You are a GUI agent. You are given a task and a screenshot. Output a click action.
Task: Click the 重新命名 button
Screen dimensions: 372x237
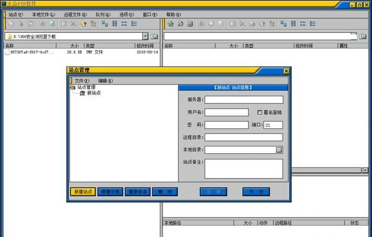(138, 192)
